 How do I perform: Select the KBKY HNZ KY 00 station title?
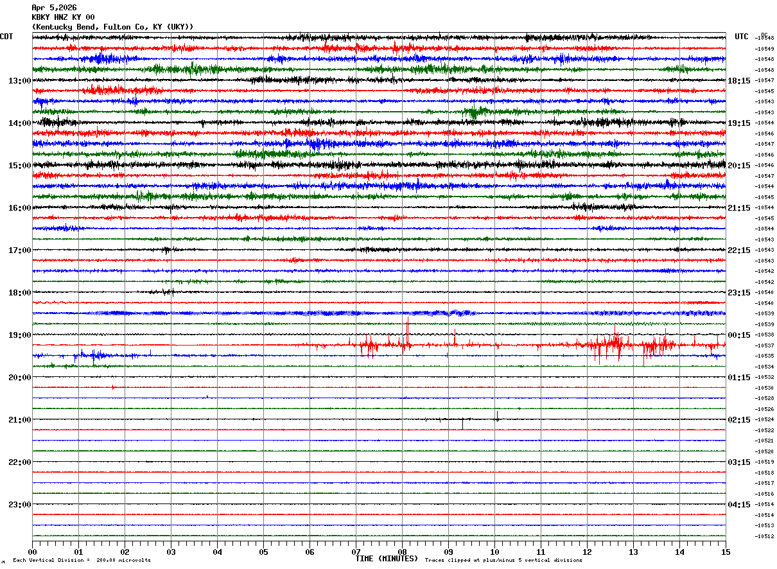pos(63,17)
